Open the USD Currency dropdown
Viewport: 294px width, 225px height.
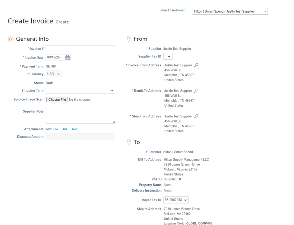[x=54, y=74]
